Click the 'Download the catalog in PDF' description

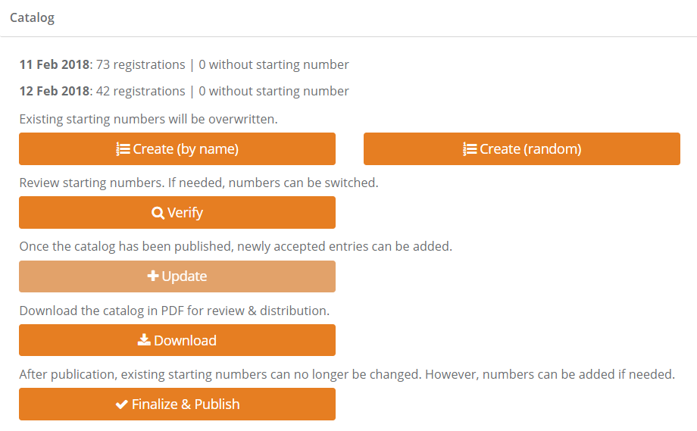pyautogui.click(x=173, y=311)
